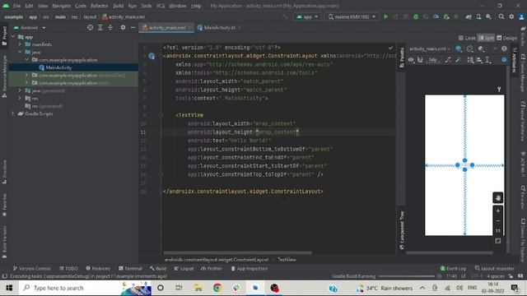Click Select Opened File target icon
This screenshot has height=296, width=527.
(90, 27)
